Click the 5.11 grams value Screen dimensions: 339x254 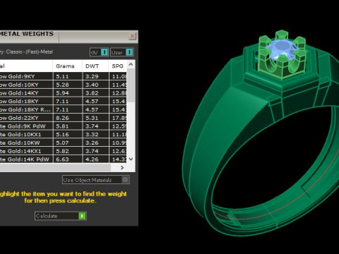pyautogui.click(x=62, y=76)
